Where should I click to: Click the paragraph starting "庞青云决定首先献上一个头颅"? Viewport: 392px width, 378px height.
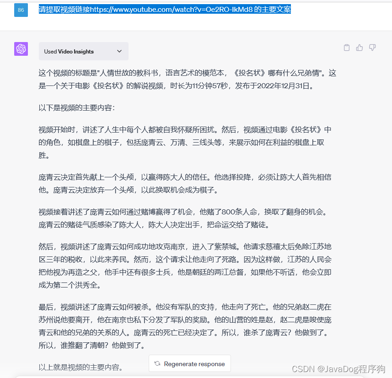(185, 184)
